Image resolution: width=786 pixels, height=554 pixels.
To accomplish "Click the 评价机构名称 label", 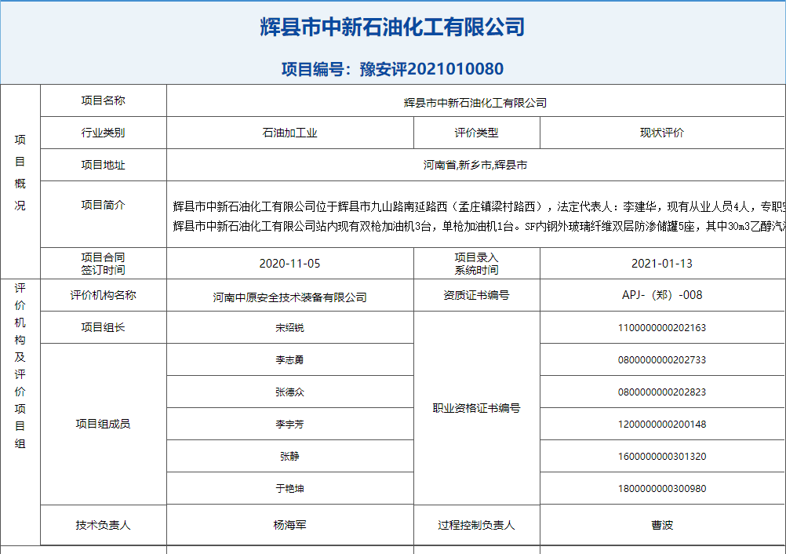I will coord(104,295).
